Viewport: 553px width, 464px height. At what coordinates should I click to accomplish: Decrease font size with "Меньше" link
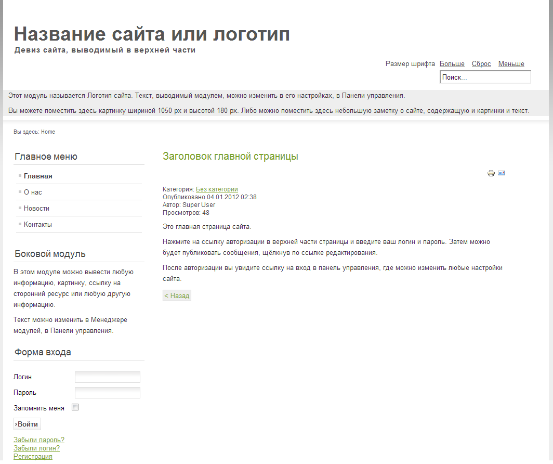pos(511,64)
